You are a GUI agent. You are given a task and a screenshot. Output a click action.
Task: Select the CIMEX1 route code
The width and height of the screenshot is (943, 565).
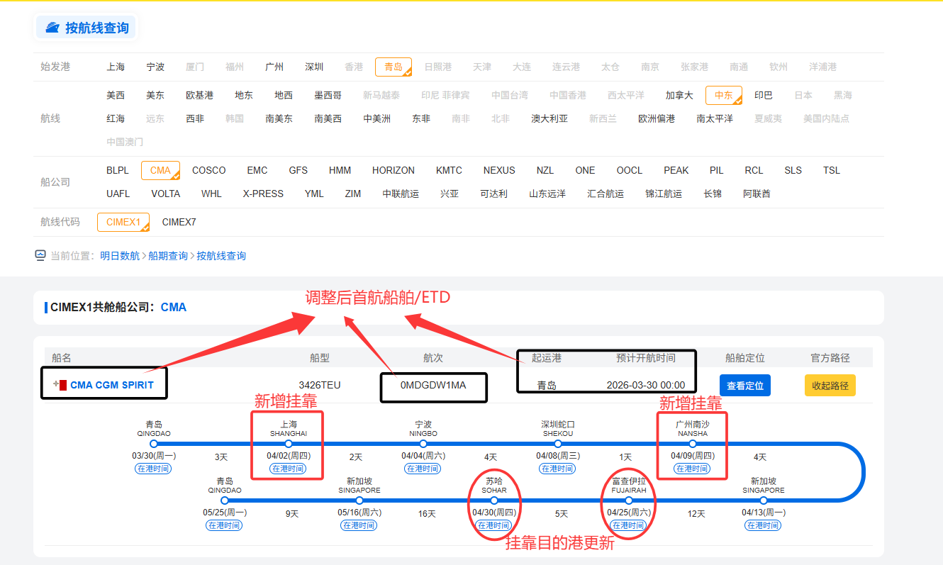[123, 222]
